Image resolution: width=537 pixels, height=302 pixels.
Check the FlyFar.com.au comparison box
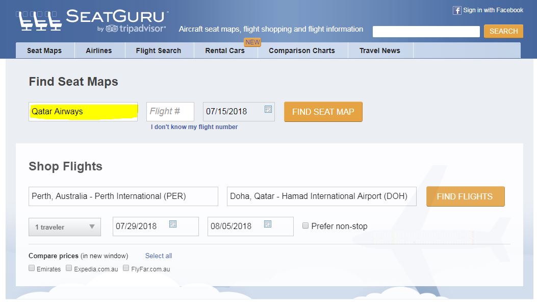point(126,268)
